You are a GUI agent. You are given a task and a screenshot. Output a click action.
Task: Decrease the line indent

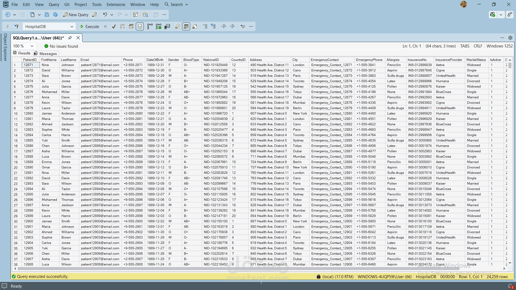tap(224, 26)
